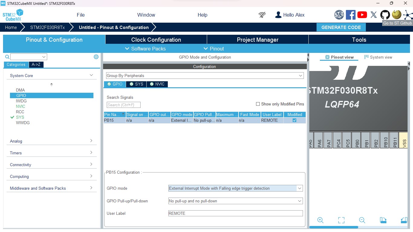The image size is (413, 232).
Task: Select the NVIC configuration tab
Action: [x=157, y=84]
